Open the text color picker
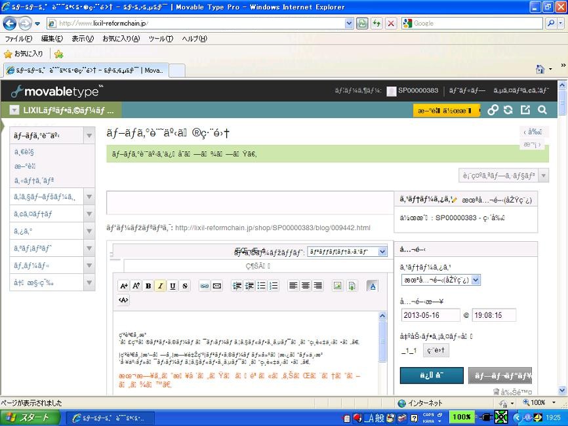The width and height of the screenshot is (568, 426). coord(372,286)
